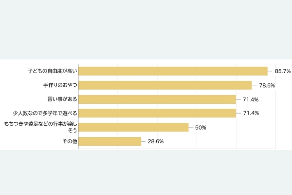This screenshot has height=195, width=292.
Task: Click the もちつきや遠足 events bar
Action: (133, 127)
